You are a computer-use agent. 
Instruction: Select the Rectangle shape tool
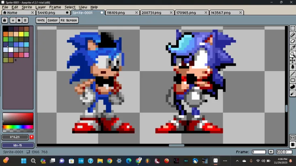pos(292,80)
